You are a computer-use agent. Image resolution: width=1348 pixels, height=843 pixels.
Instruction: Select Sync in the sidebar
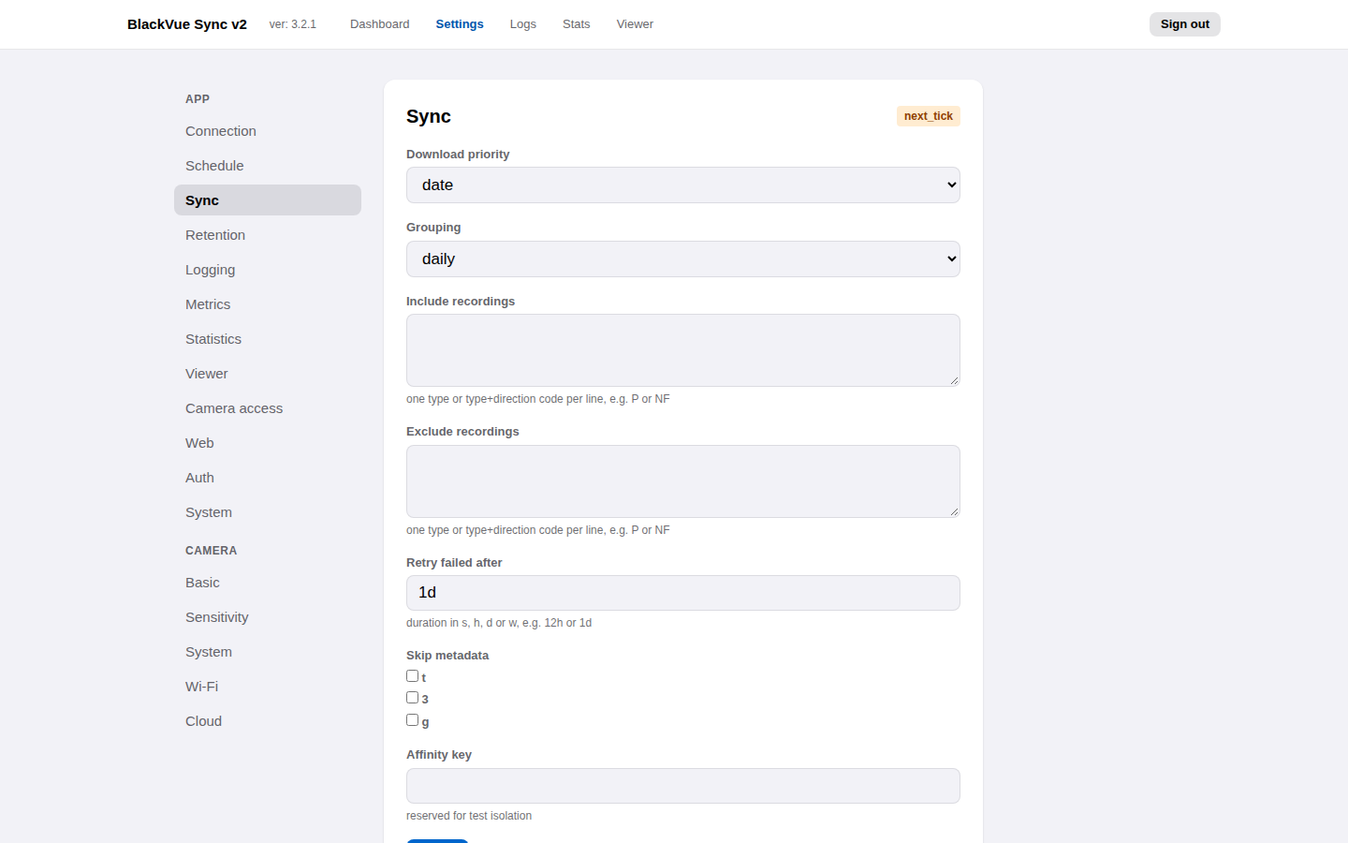click(x=268, y=200)
